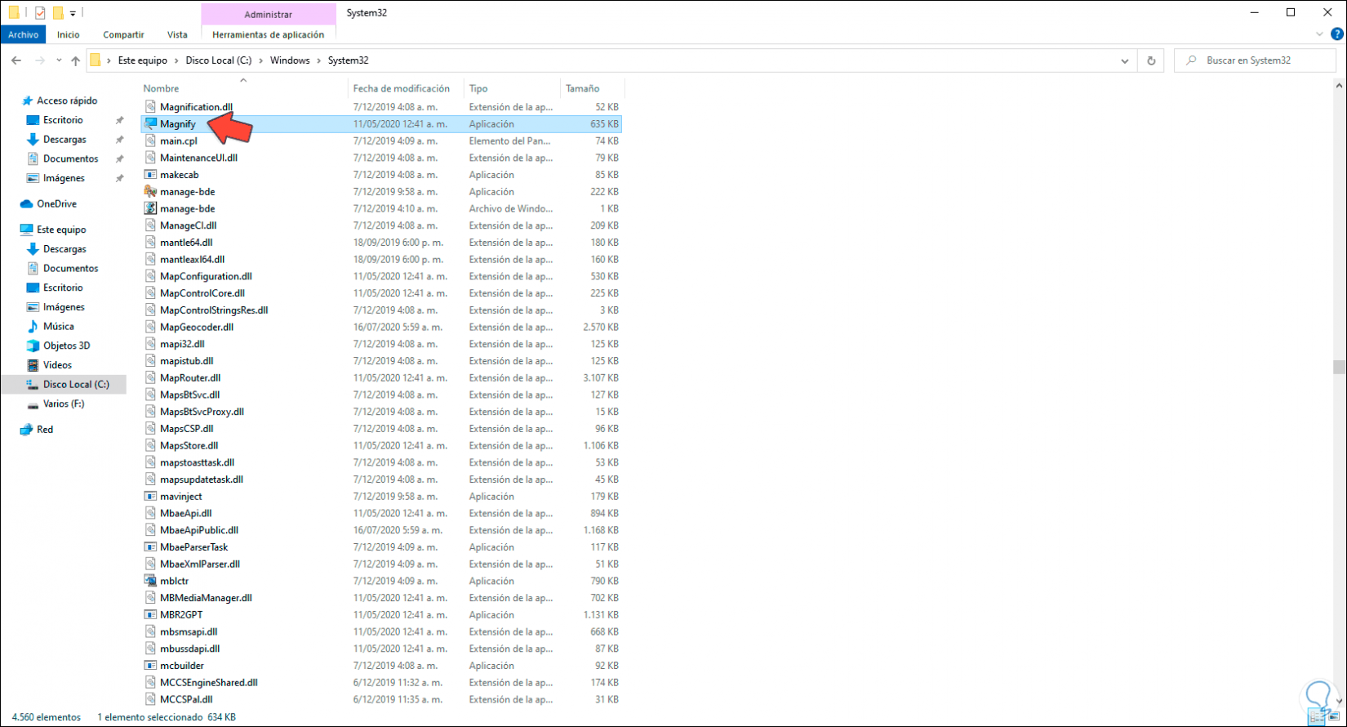Screen dimensions: 1347x727
Task: Switch to large icons view in status bar
Action: pyautogui.click(x=1335, y=717)
